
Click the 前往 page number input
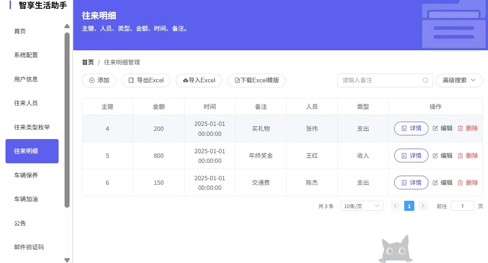tap(462, 206)
